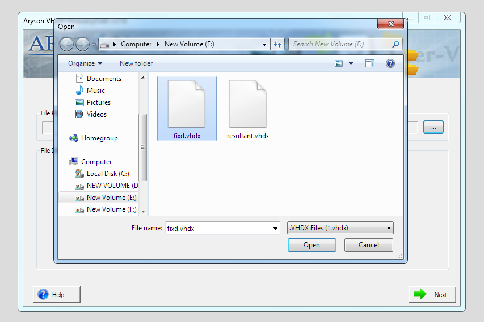Click navigation pane scroll down arrow
The width and height of the screenshot is (484, 322).
[x=143, y=211]
